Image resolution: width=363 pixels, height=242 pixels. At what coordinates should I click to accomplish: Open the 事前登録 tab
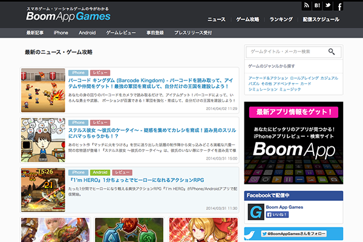click(155, 32)
